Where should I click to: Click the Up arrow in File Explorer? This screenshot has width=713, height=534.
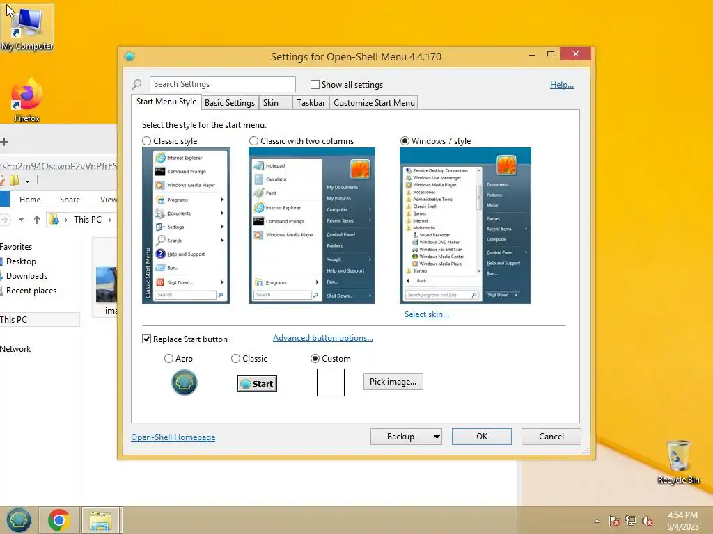point(37,220)
